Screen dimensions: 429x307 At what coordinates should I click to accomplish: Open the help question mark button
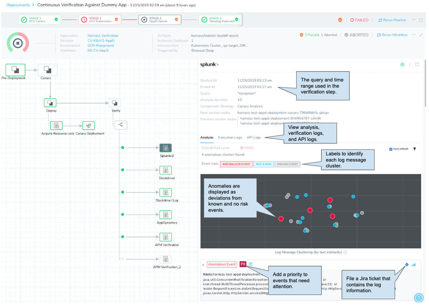419,298
